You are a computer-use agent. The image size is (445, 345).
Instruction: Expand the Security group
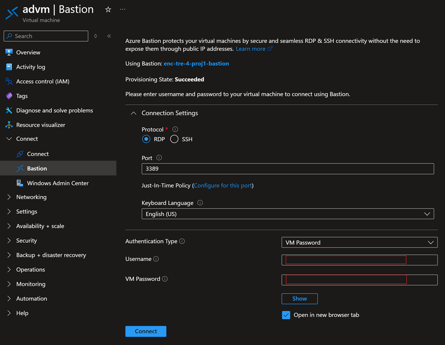(x=9, y=240)
